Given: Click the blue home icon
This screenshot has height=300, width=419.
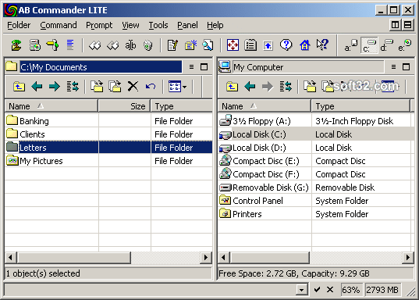Looking at the screenshot, I should (x=304, y=45).
